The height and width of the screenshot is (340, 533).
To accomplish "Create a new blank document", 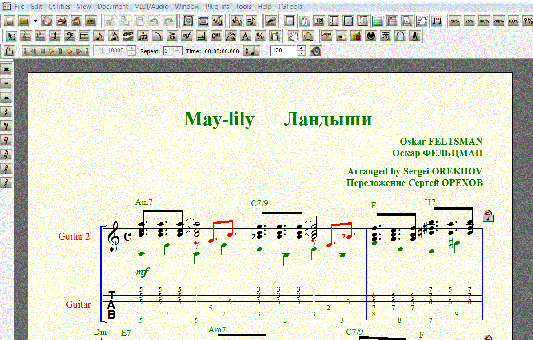I will click(x=9, y=21).
